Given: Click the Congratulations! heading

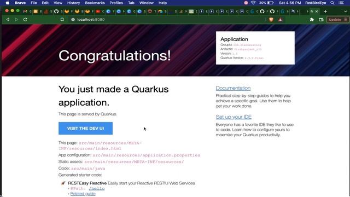Looking at the screenshot, I should pos(114,55).
